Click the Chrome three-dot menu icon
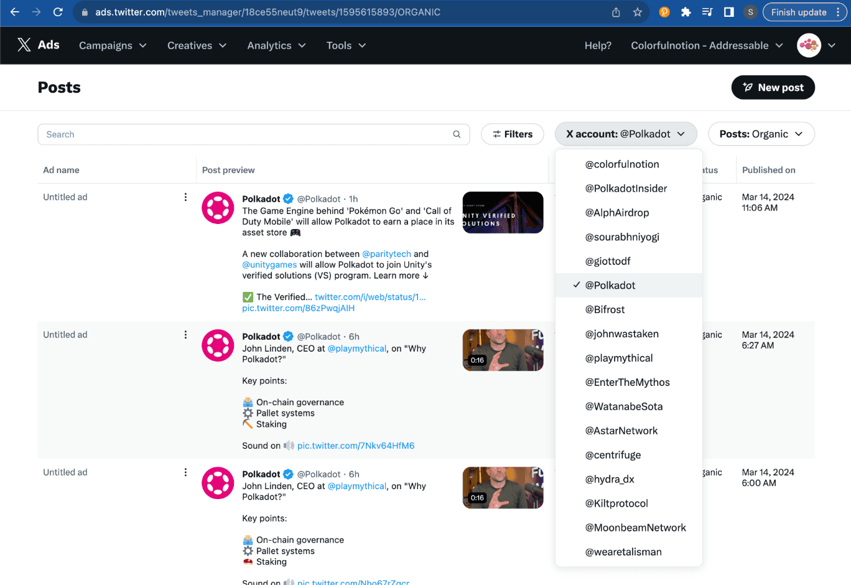The width and height of the screenshot is (851, 585). click(x=838, y=12)
